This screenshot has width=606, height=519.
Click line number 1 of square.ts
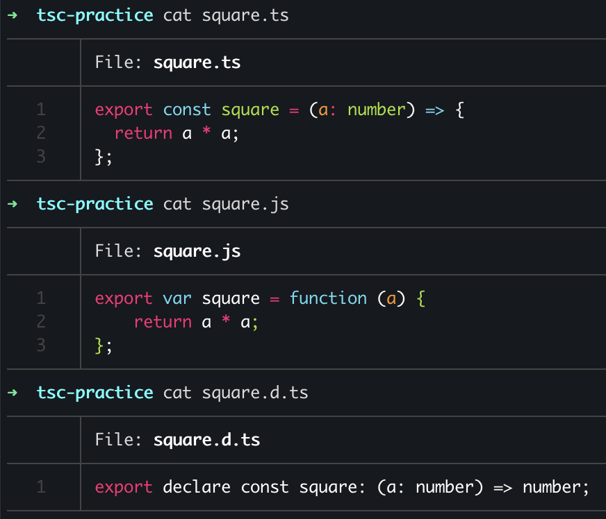tap(42, 110)
